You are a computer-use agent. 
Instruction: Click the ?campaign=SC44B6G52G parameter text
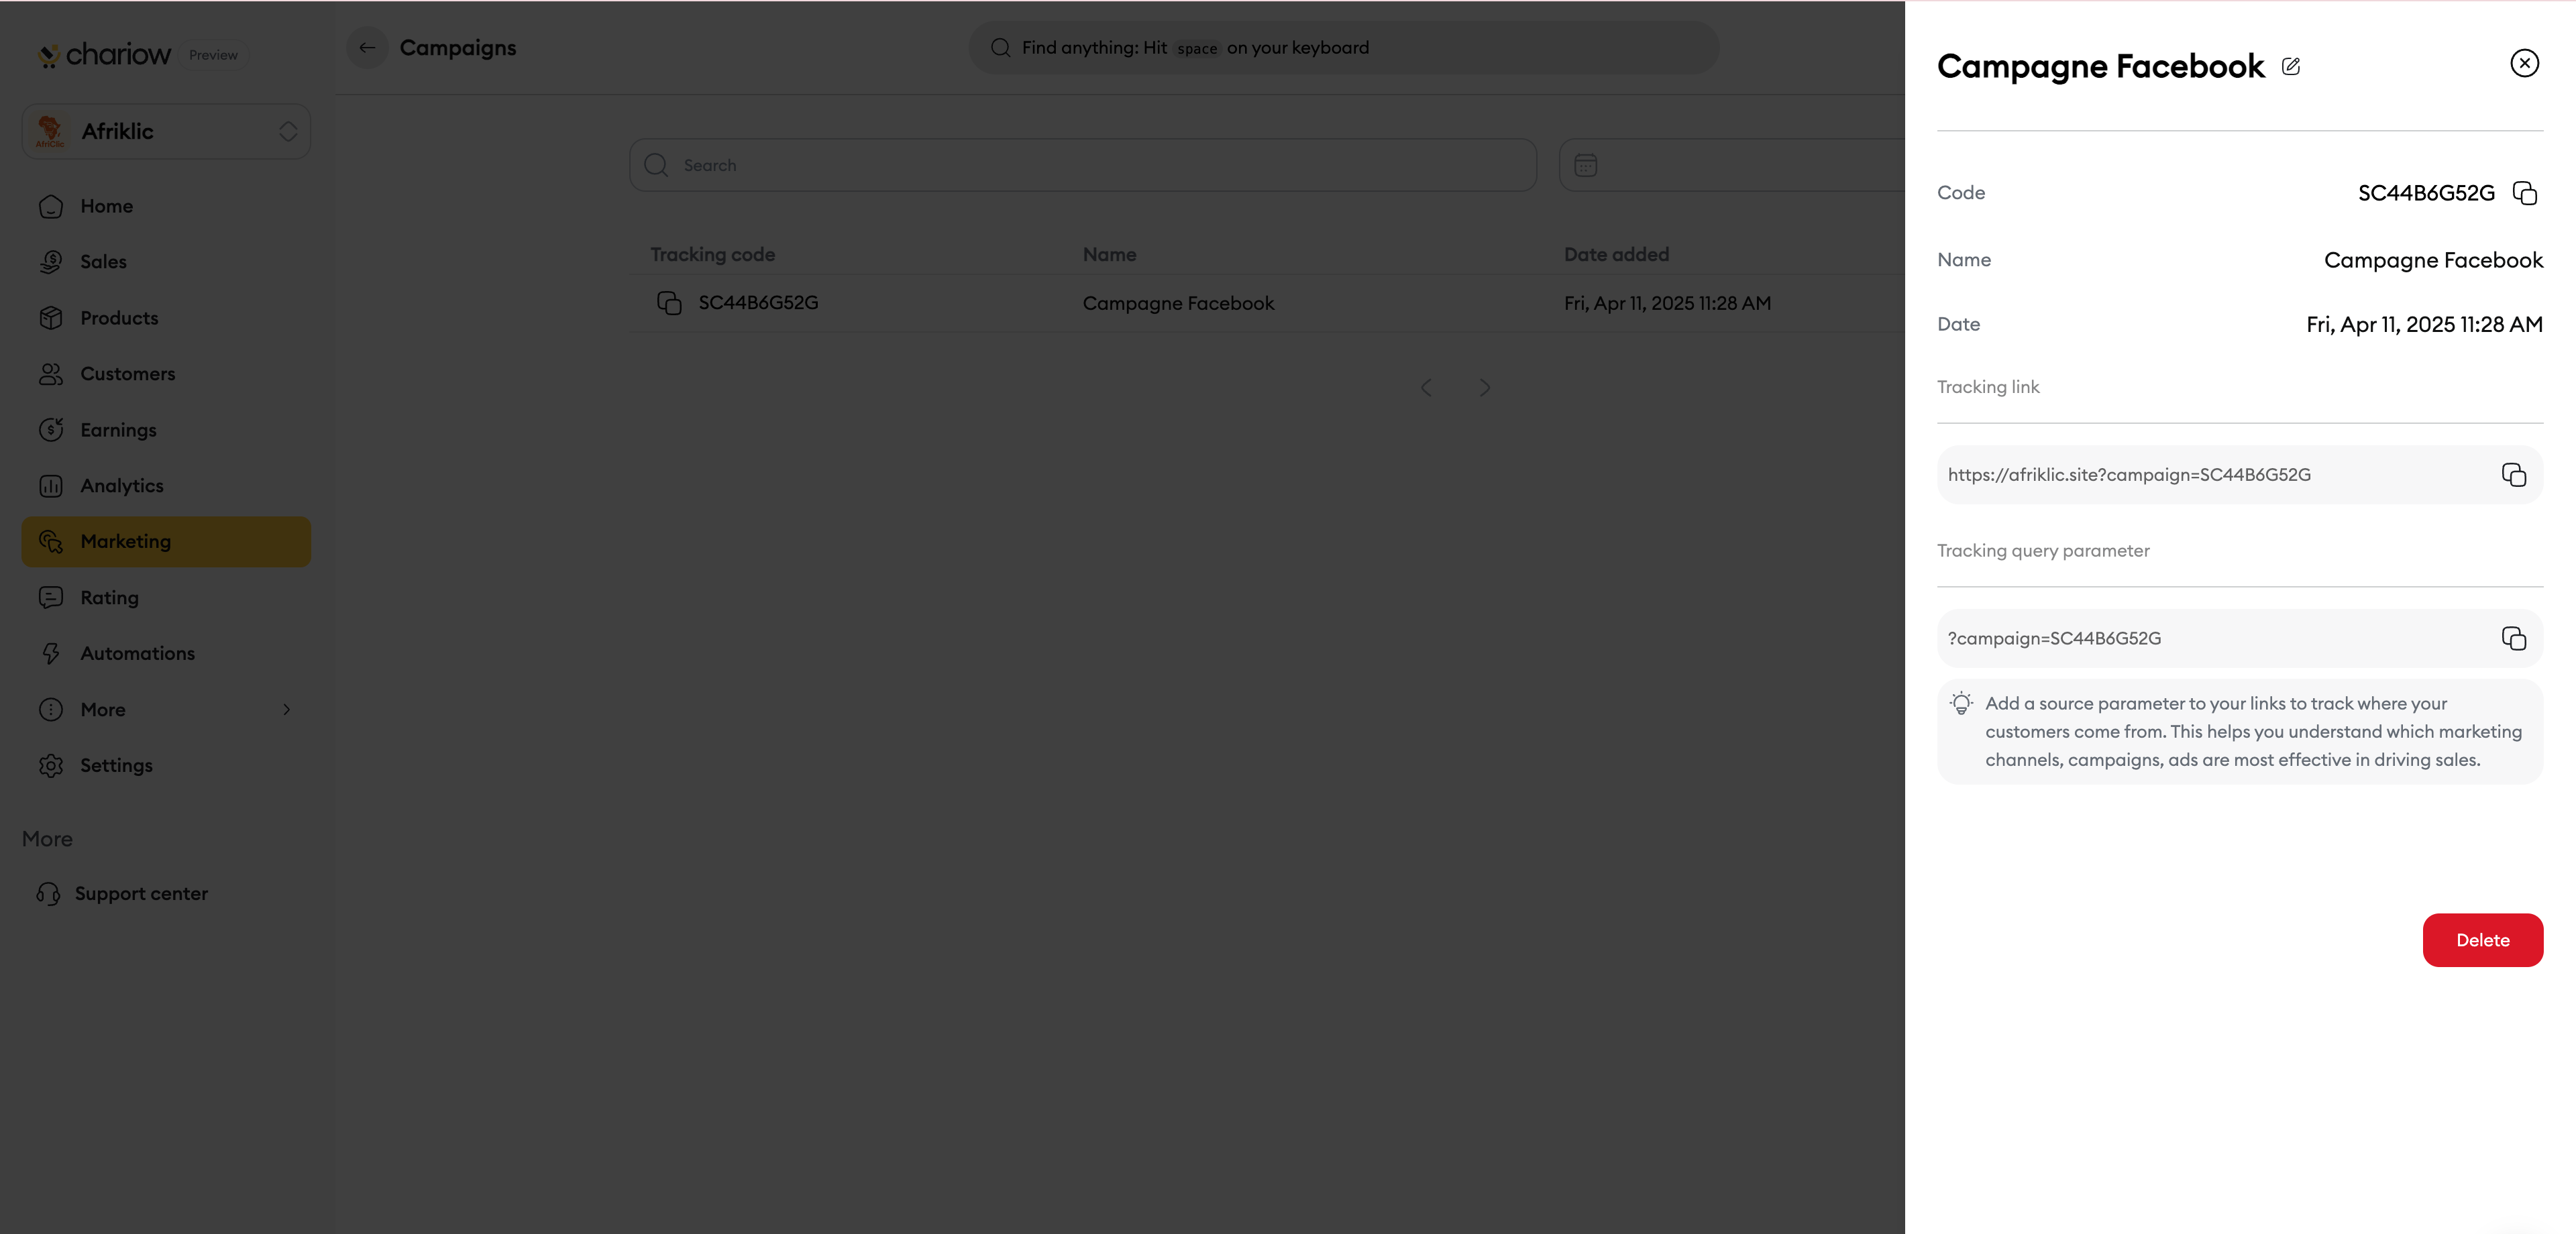2054,639
